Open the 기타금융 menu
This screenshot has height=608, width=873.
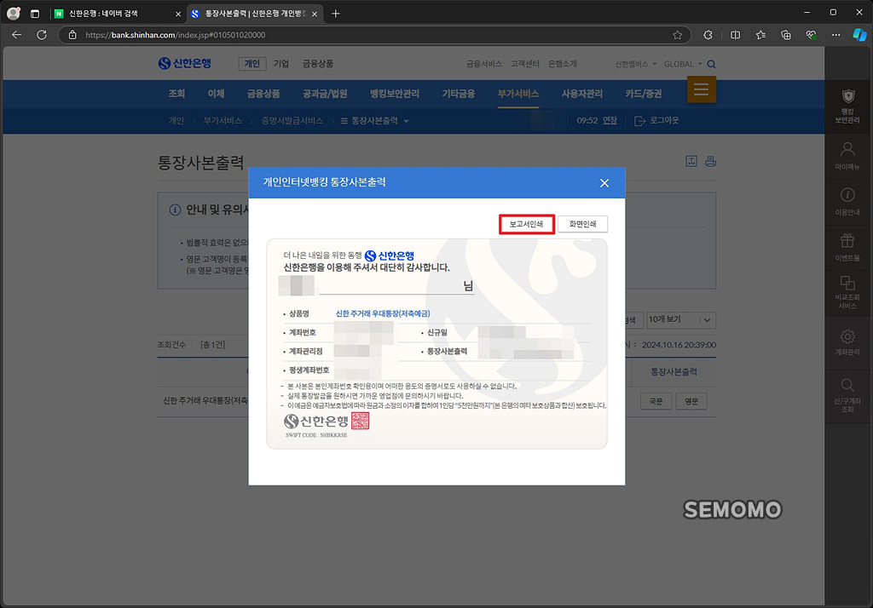pyautogui.click(x=458, y=94)
